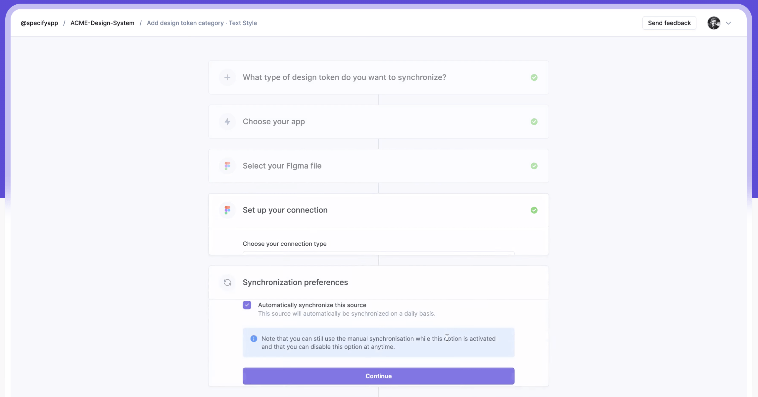Click the Send feedback button
758x397 pixels.
(669, 23)
